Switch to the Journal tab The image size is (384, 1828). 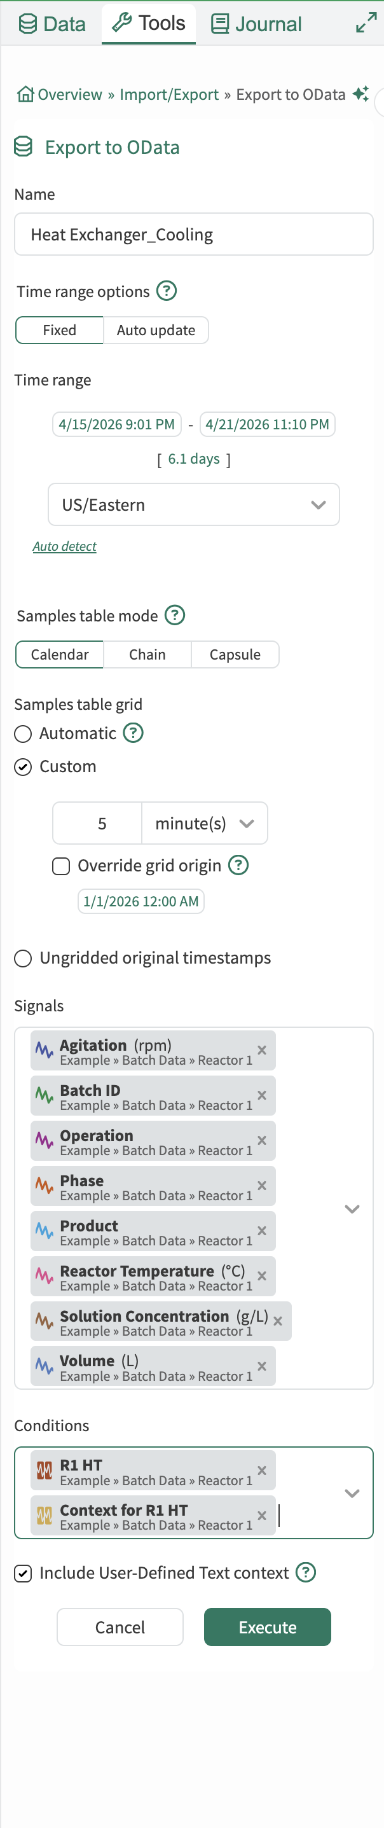(x=256, y=24)
